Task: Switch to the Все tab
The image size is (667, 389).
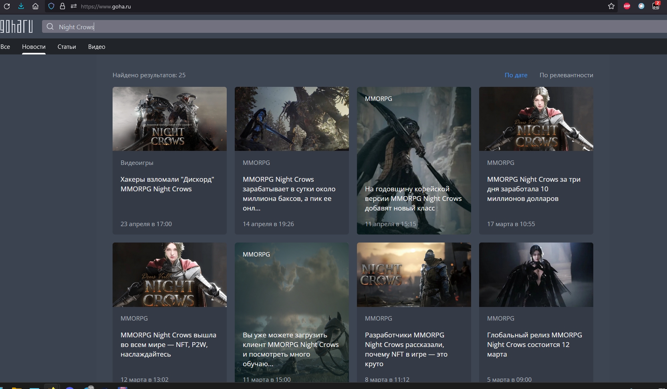Action: click(5, 47)
